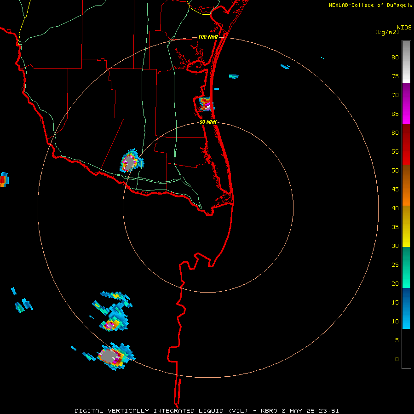Click the 50 value on the color scale
Image resolution: width=414 pixels, height=414 pixels.
tap(395, 170)
